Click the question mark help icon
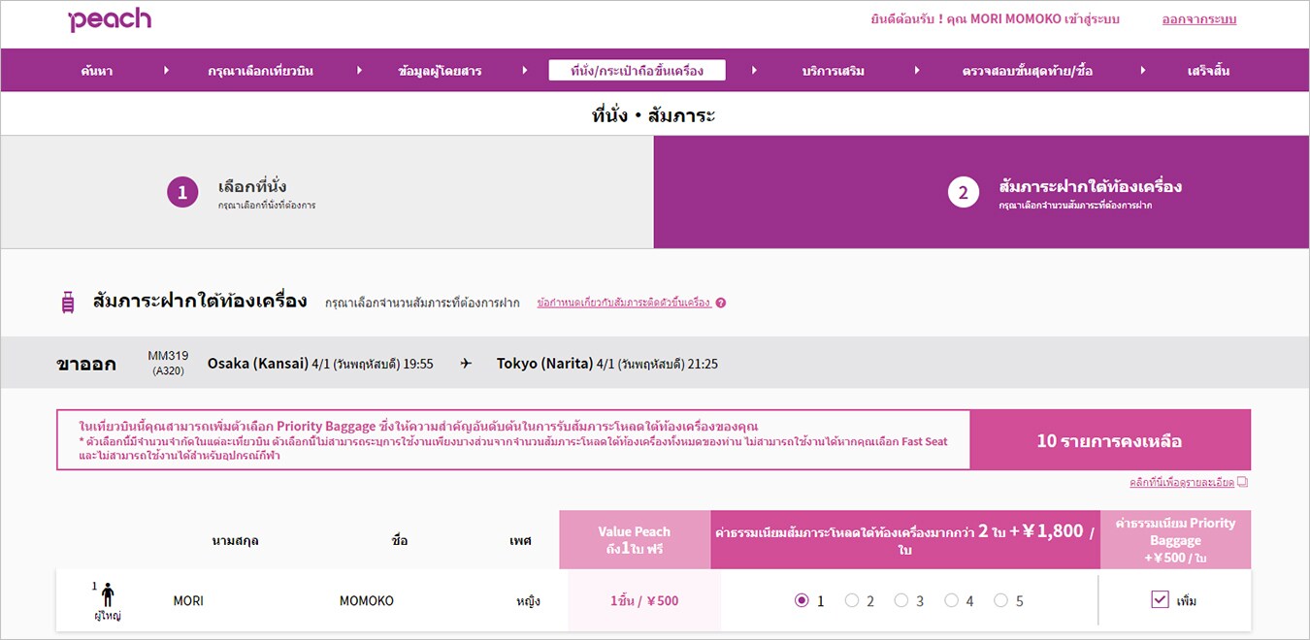Viewport: 1310px width, 640px height. 721,303
